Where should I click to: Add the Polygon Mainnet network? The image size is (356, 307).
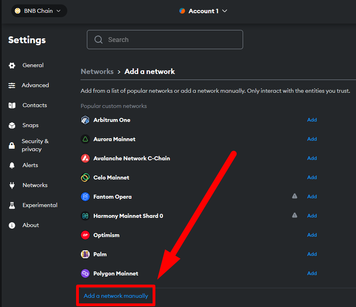coord(312,273)
